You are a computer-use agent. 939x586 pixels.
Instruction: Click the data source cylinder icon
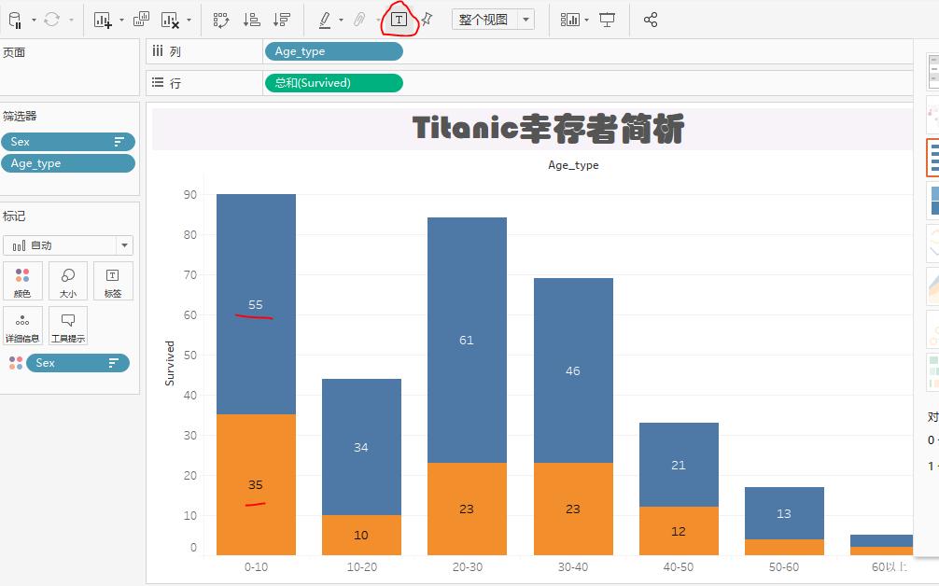click(15, 20)
